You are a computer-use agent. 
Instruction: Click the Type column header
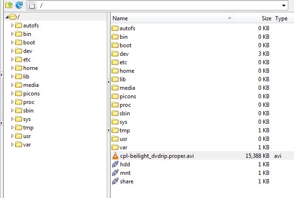point(282,18)
